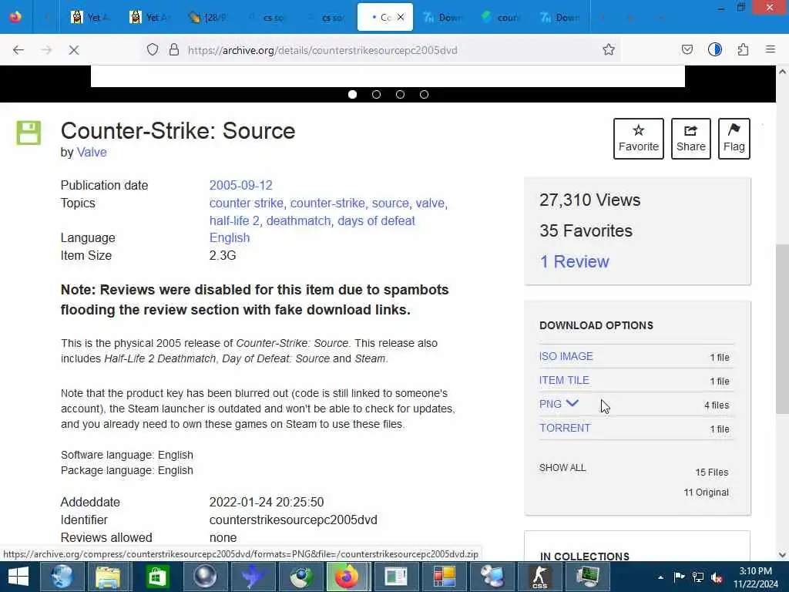Select the second carousel dot
This screenshot has width=789, height=592.
pyautogui.click(x=376, y=95)
